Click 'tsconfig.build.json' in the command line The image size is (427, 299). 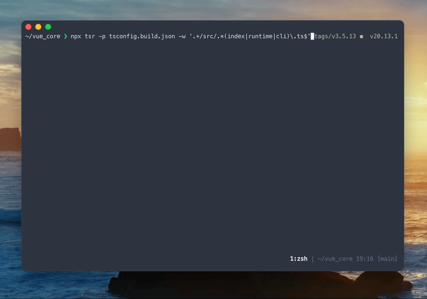[142, 36]
